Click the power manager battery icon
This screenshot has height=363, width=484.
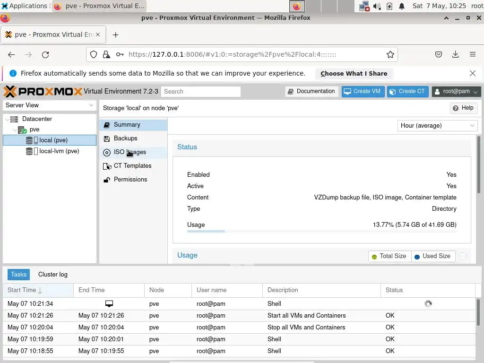click(x=389, y=6)
